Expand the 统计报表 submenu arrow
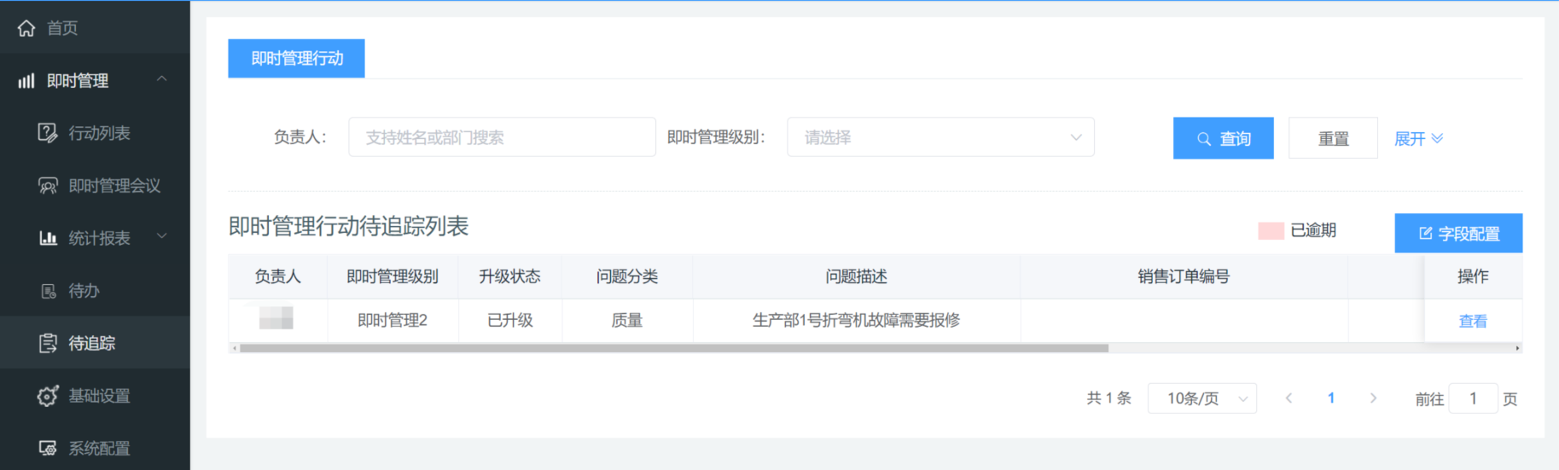This screenshot has height=470, width=1559. [161, 236]
